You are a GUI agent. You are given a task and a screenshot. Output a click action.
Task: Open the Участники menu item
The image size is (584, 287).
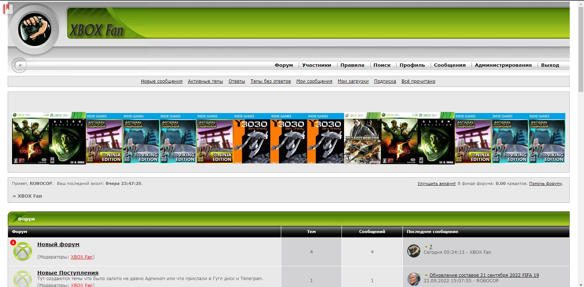coord(317,65)
